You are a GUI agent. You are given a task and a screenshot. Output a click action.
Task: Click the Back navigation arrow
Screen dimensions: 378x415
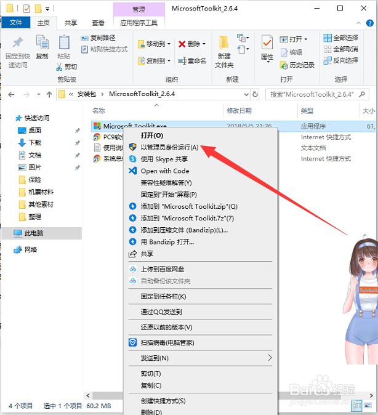pos(11,94)
